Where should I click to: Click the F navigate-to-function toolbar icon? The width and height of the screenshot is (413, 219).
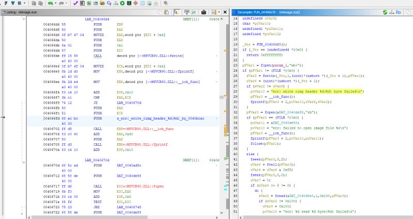[x=6, y=4]
